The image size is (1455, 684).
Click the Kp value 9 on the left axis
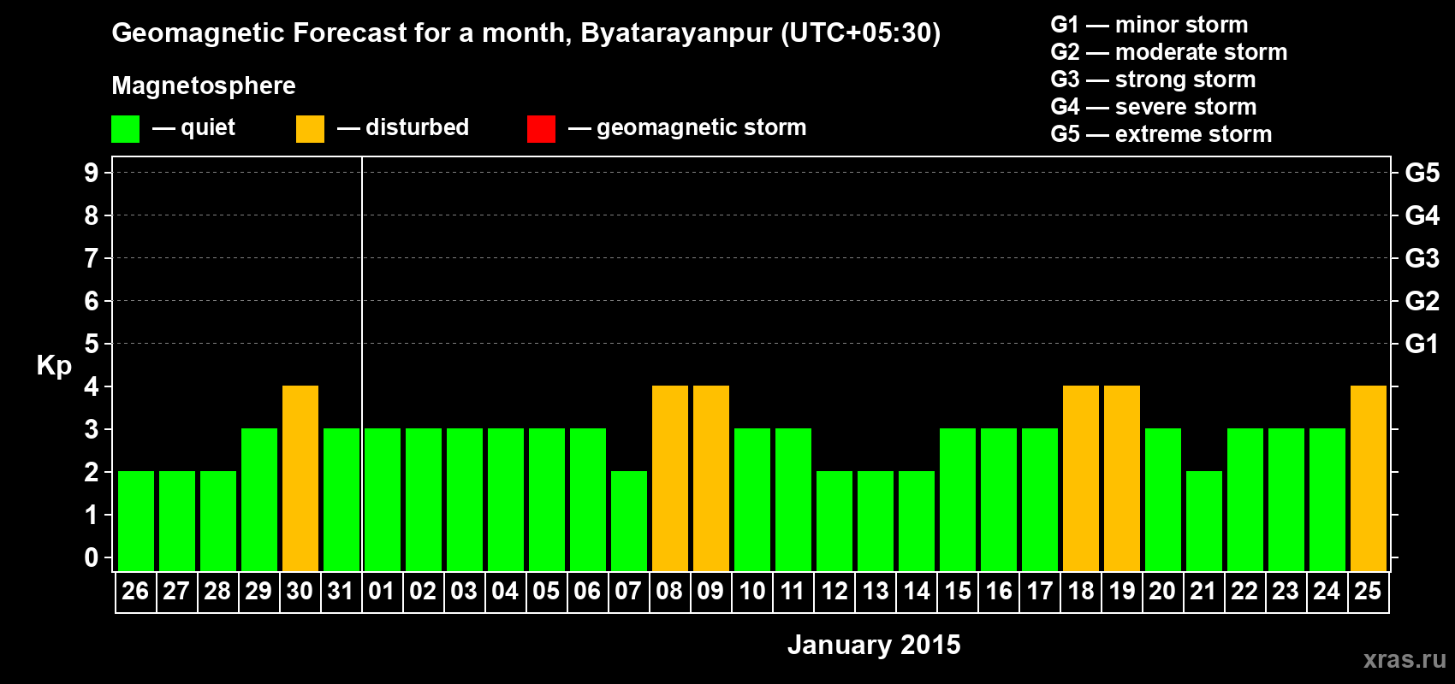click(92, 173)
